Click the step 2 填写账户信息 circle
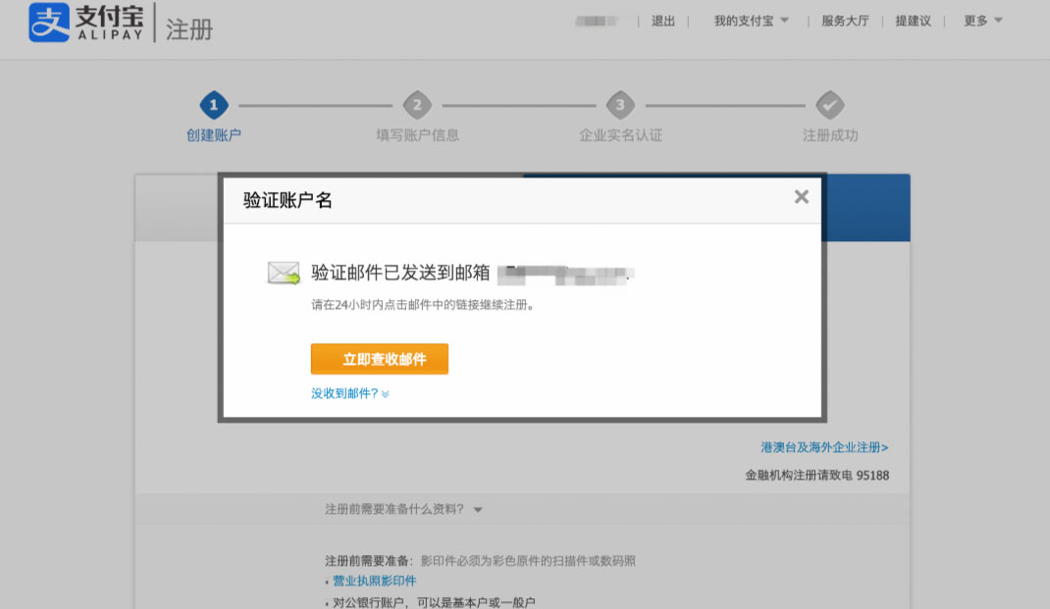The width and height of the screenshot is (1050, 609). (417, 105)
